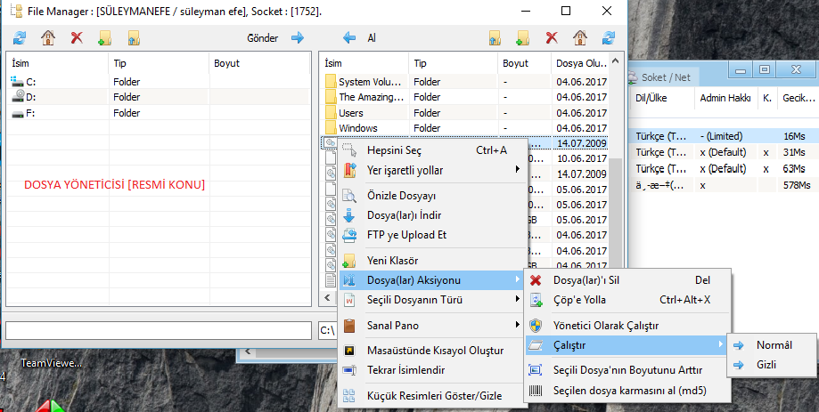Expand the Seçili Dosyanın Türü submenu
The width and height of the screenshot is (819, 412).
(432, 300)
